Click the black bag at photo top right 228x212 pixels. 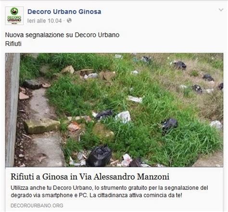(x=180, y=65)
